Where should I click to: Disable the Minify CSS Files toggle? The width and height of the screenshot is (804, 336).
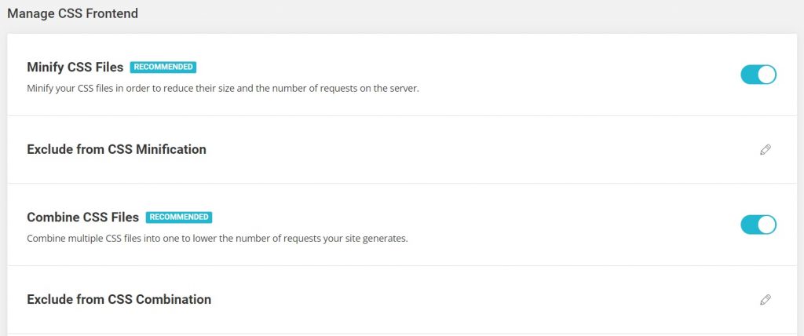coord(758,75)
